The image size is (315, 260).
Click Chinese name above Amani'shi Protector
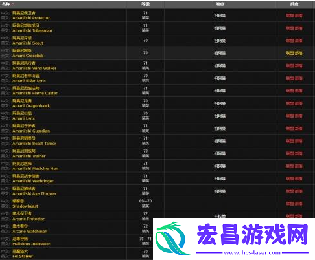24,13
